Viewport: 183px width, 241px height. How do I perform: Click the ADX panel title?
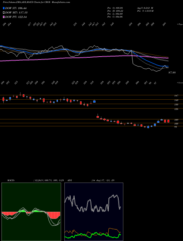point(70,180)
